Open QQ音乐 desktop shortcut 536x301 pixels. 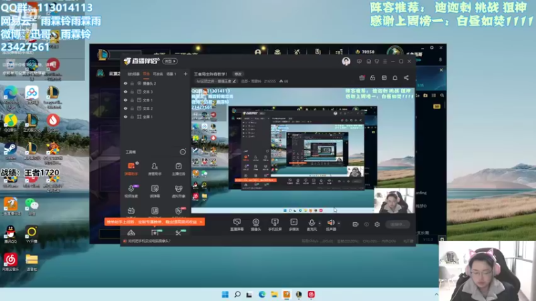point(10,123)
